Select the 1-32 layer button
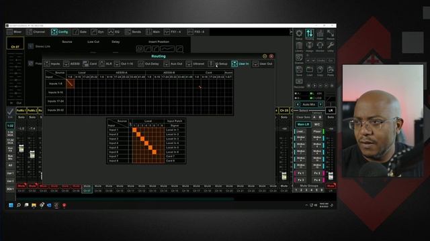This screenshot has height=241, width=430. (11, 126)
